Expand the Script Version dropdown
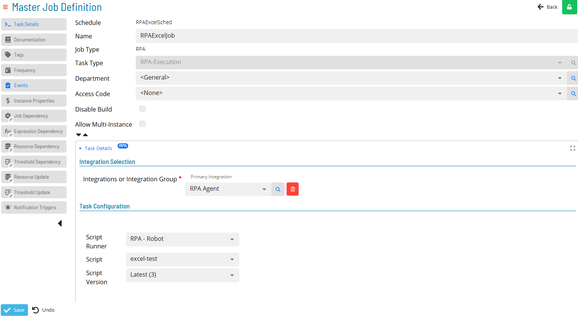 pyautogui.click(x=182, y=275)
